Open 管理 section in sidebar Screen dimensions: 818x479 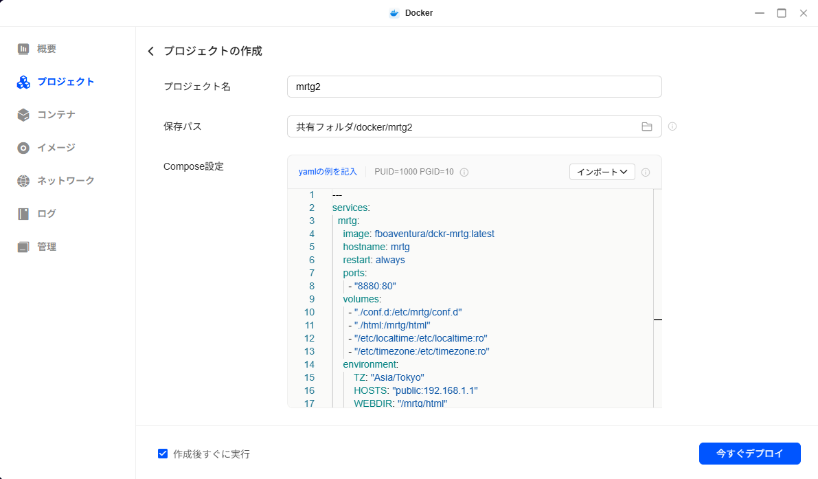point(47,247)
